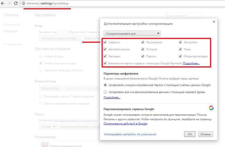The image size is (225, 147).
Task: Select Заданные страницы startup radio
Action: [x=41, y=70]
